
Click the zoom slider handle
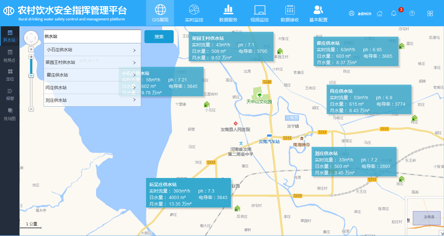31,75
